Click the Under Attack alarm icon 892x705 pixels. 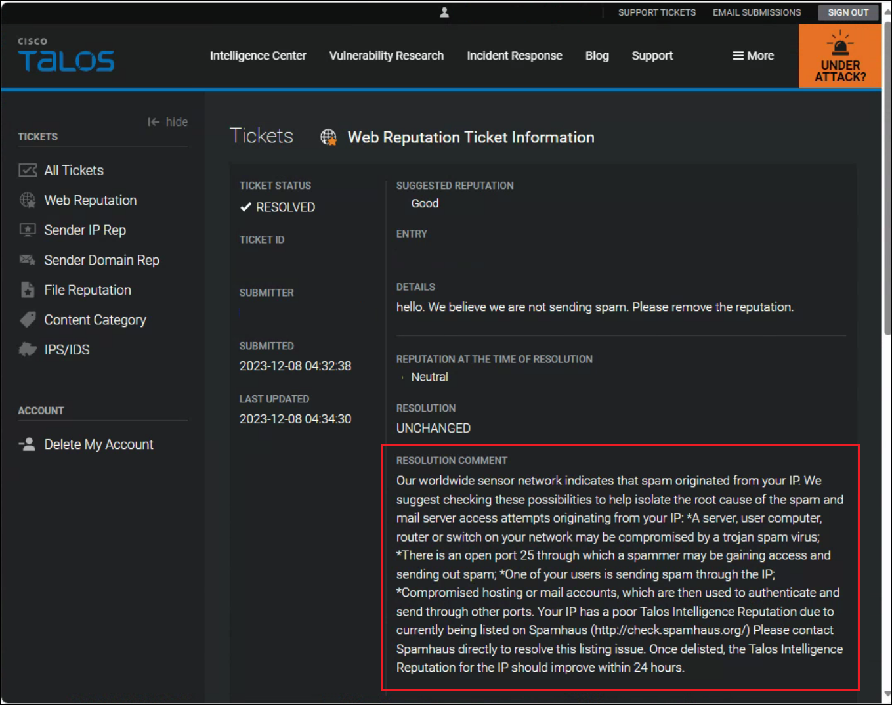tap(840, 43)
